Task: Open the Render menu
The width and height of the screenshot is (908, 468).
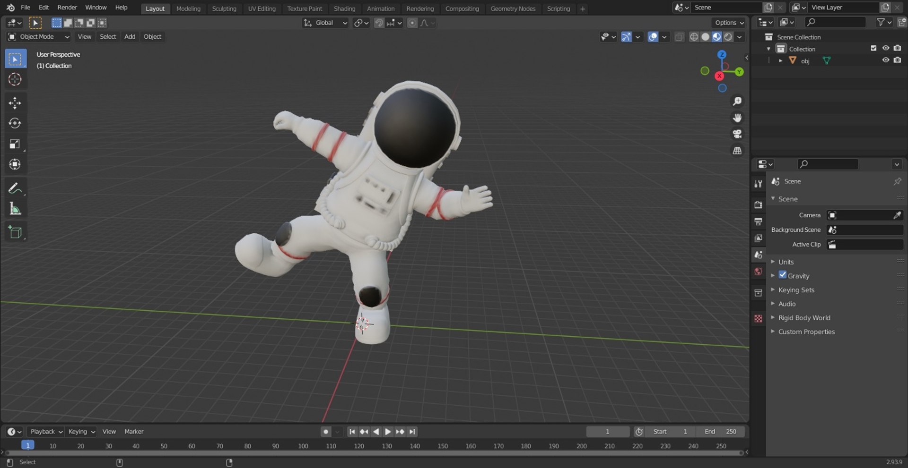Action: [x=67, y=8]
